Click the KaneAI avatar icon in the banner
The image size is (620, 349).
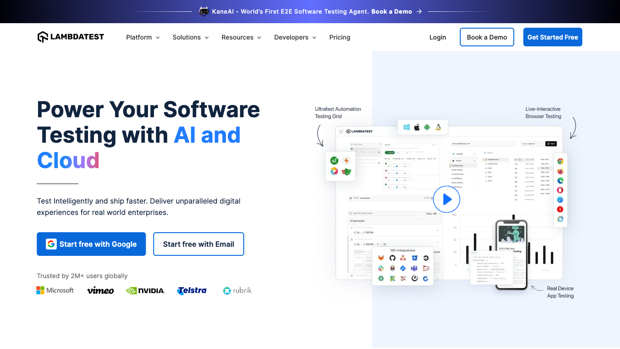coord(204,11)
